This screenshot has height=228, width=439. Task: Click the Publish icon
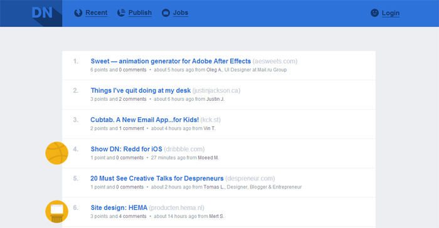pos(121,13)
